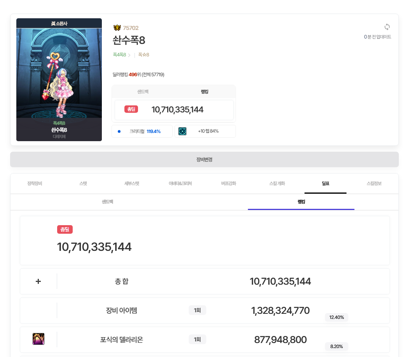Switch summary card to 랭킹
407x357 pixels.
[204, 92]
